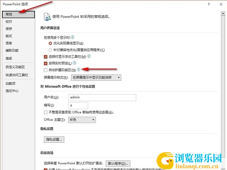Click the 用户名 input field with admin
The image size is (227, 170).
point(102,97)
